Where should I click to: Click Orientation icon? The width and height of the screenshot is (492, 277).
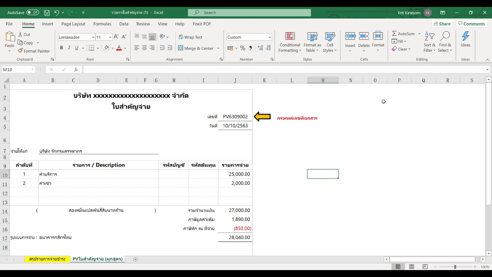tap(162, 37)
